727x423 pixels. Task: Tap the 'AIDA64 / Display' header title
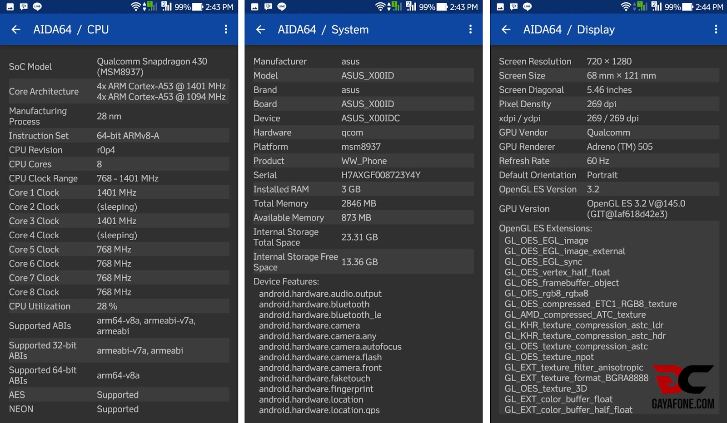[569, 30]
